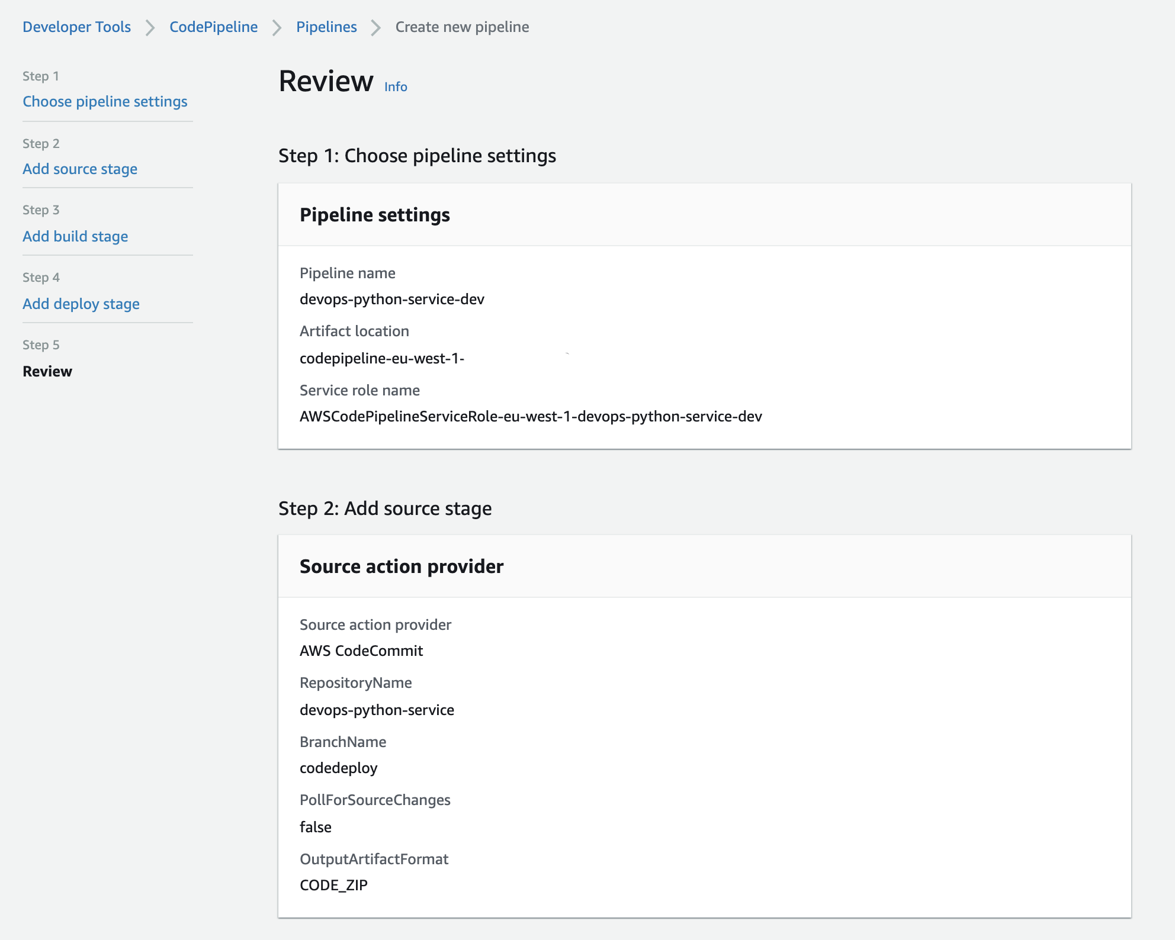
Task: Click the Source action provider panel header
Action: pos(402,566)
